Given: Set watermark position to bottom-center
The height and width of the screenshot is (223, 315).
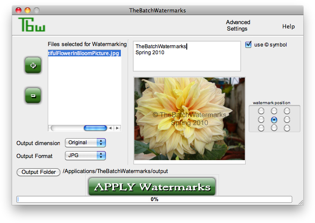Looking at the screenshot, I should (274, 128).
